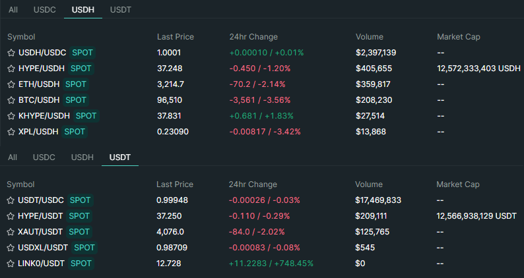Star the HYPE/USDH spot pair
This screenshot has width=524, height=278.
(x=11, y=69)
